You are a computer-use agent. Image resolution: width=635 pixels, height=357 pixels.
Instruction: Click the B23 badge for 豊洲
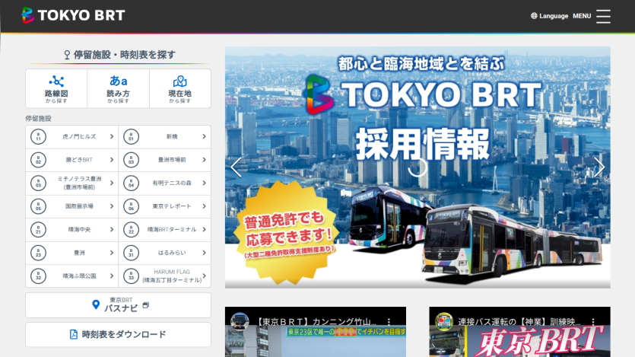pos(38,253)
